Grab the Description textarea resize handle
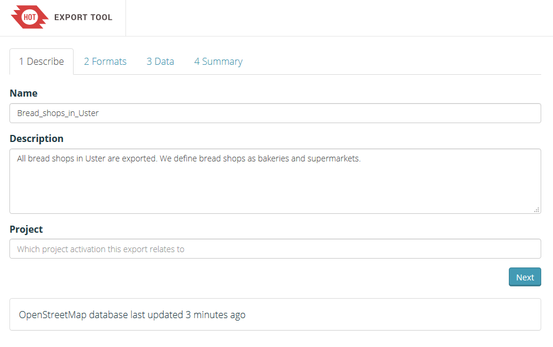The image size is (553, 347). click(x=537, y=209)
